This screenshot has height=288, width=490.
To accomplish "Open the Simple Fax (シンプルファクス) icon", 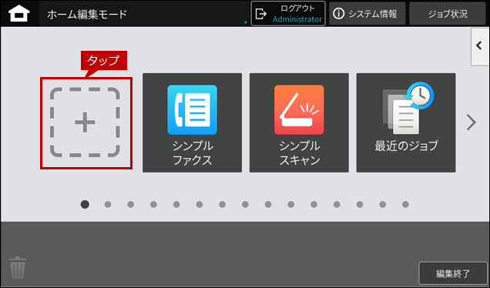I will [192, 122].
